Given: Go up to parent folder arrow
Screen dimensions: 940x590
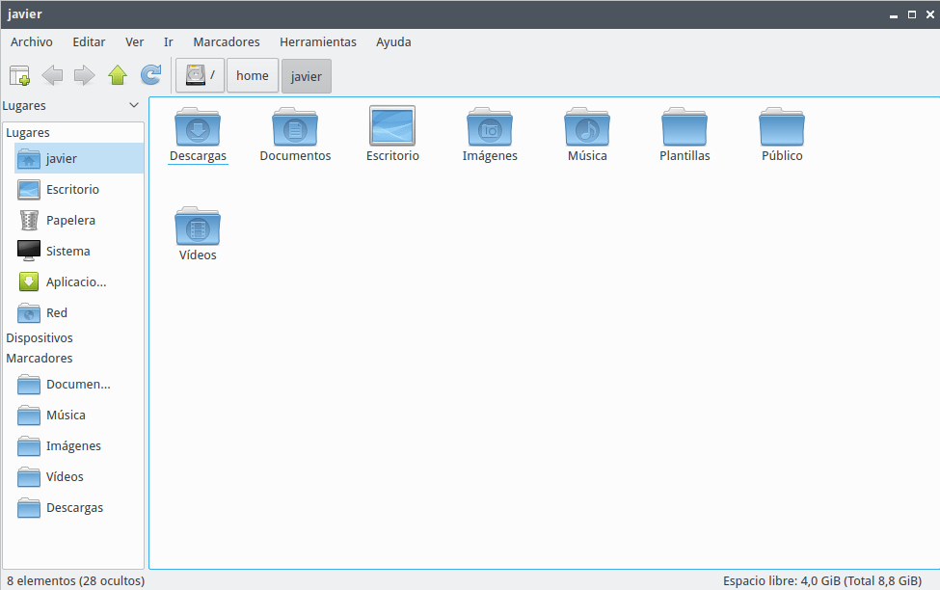Looking at the screenshot, I should [x=118, y=75].
